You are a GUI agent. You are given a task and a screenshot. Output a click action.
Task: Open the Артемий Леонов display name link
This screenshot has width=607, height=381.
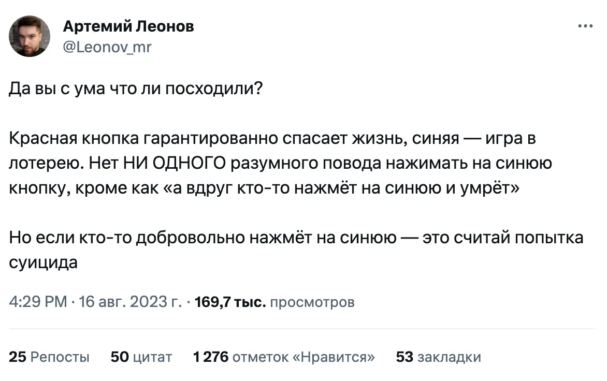pyautogui.click(x=128, y=26)
